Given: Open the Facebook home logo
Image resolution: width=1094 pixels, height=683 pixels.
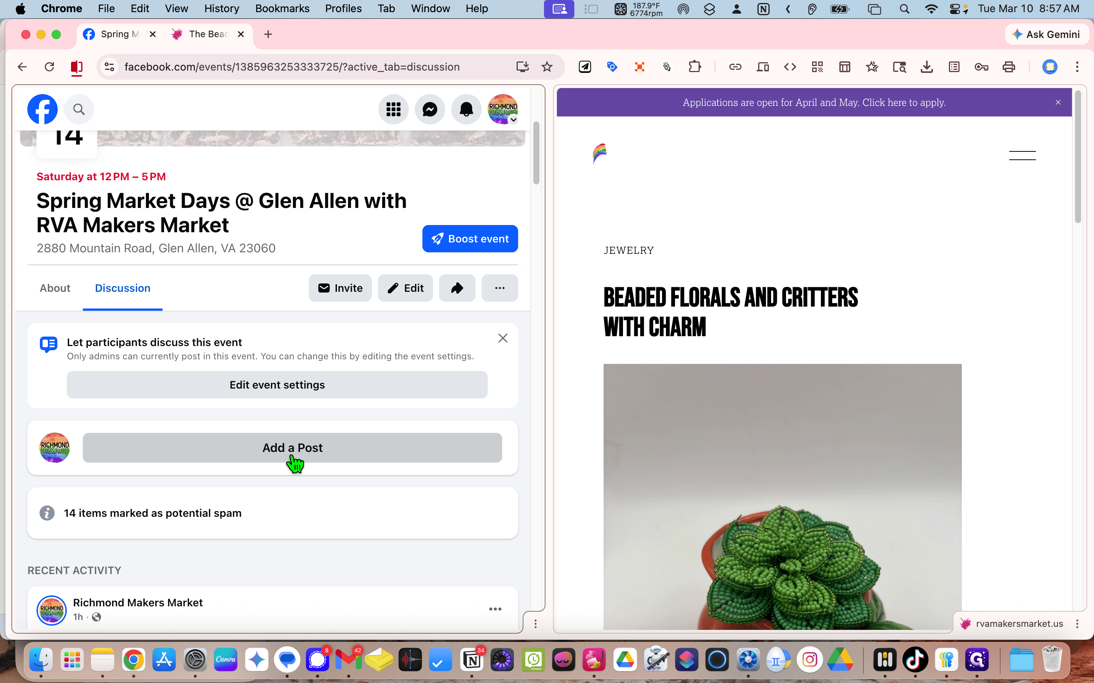Looking at the screenshot, I should 43,109.
